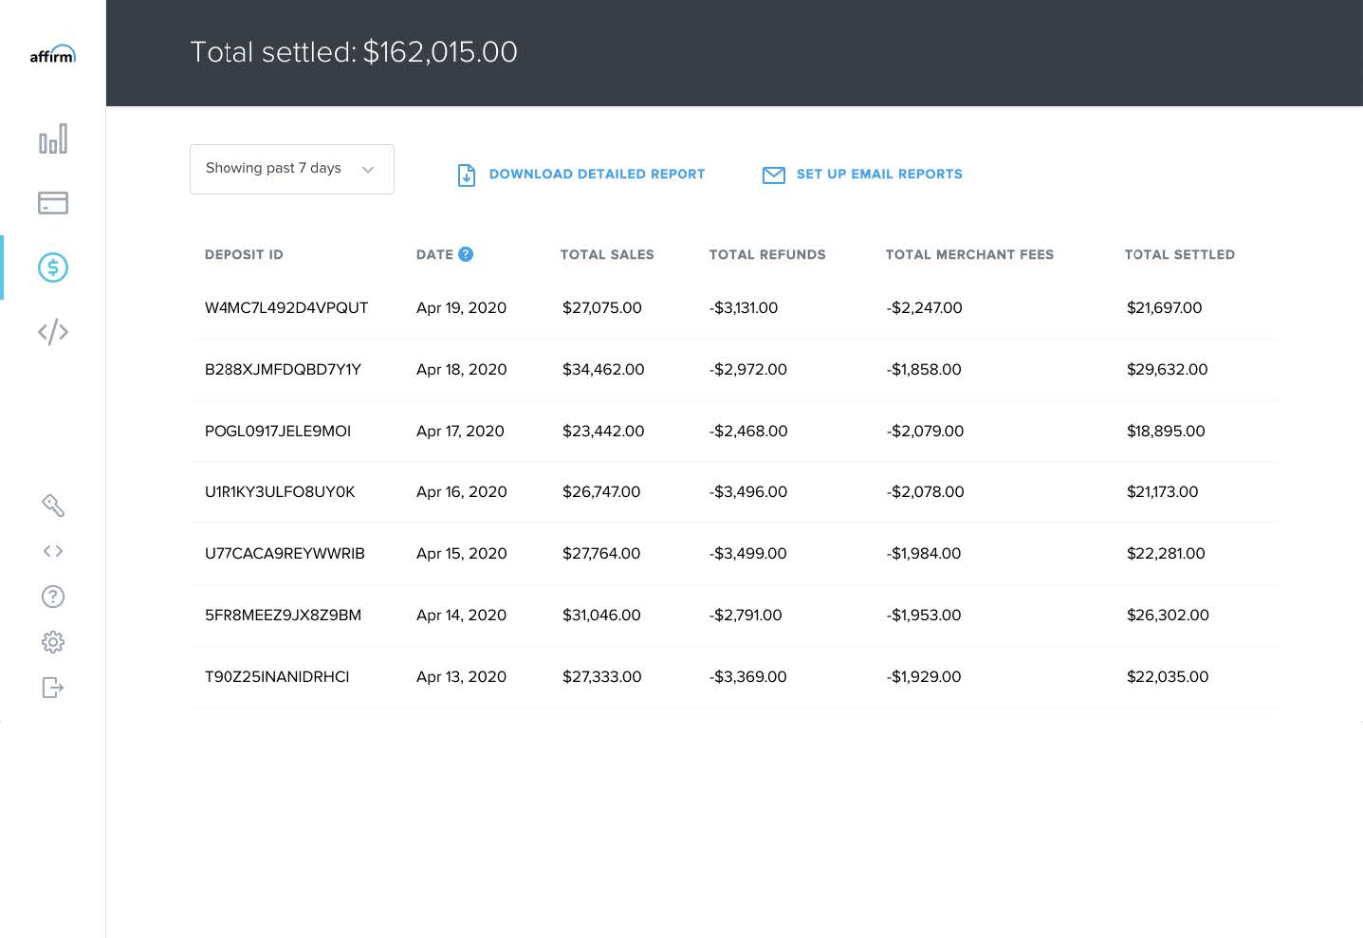
Task: Select deposit ID W4MC7L492D4VPQUT
Action: tap(286, 308)
